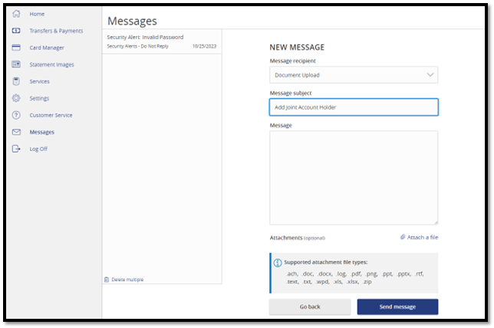Click the Transfers & Payments icon
The image size is (494, 328).
15,31
